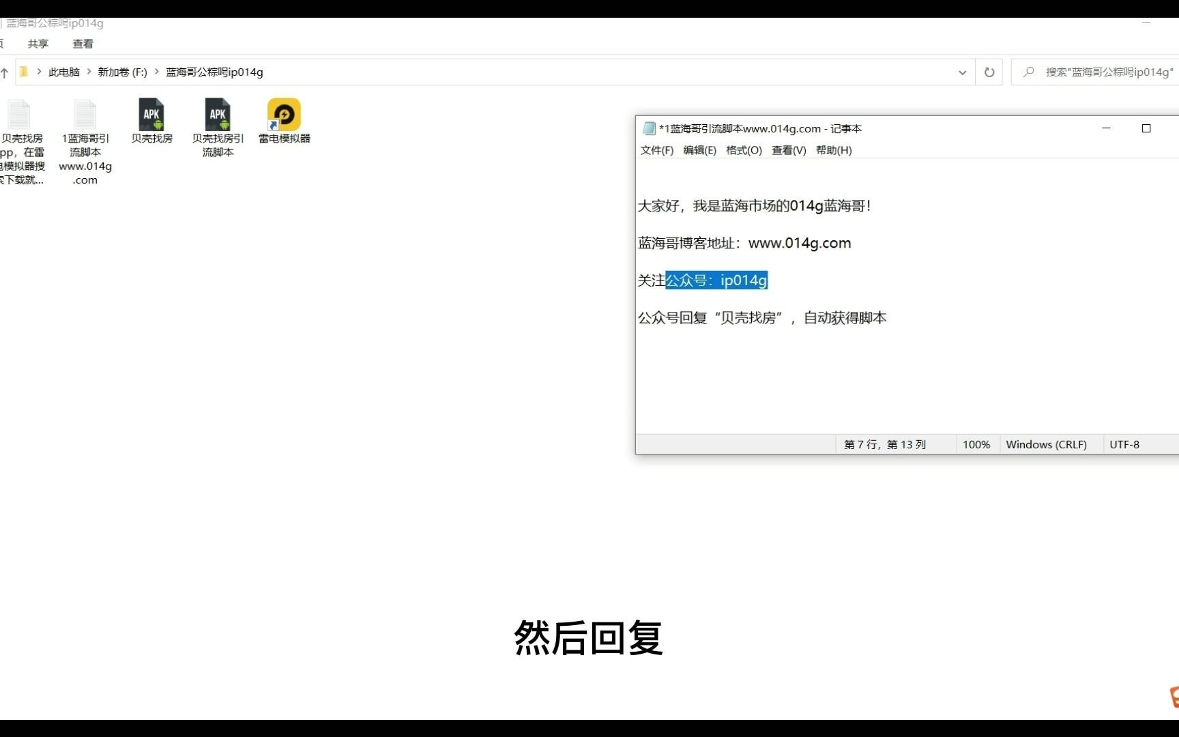Screen dimensions: 1179x737
Task: Open the 帮助(H) menu in Notepad
Action: point(834,150)
